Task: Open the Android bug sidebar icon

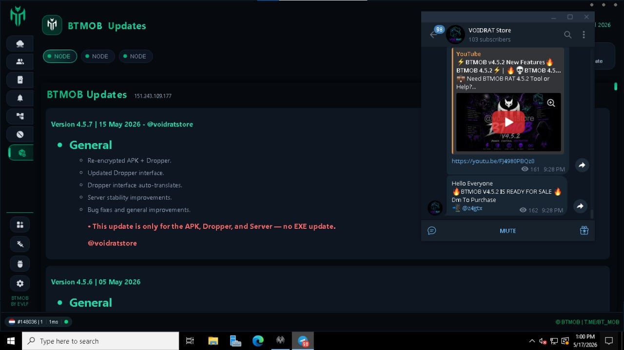Action: point(20,264)
